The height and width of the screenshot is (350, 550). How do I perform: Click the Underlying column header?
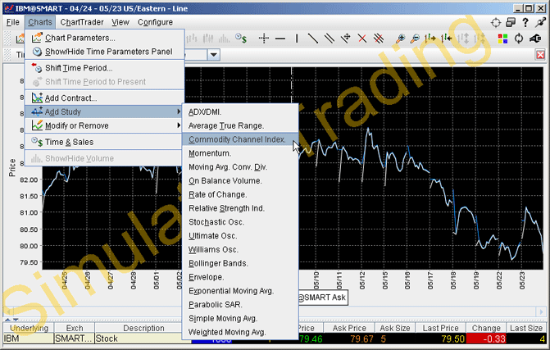pos(29,328)
